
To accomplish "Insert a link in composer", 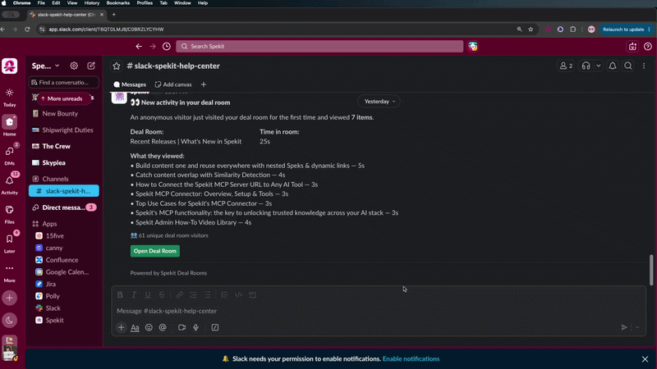I will click(179, 294).
